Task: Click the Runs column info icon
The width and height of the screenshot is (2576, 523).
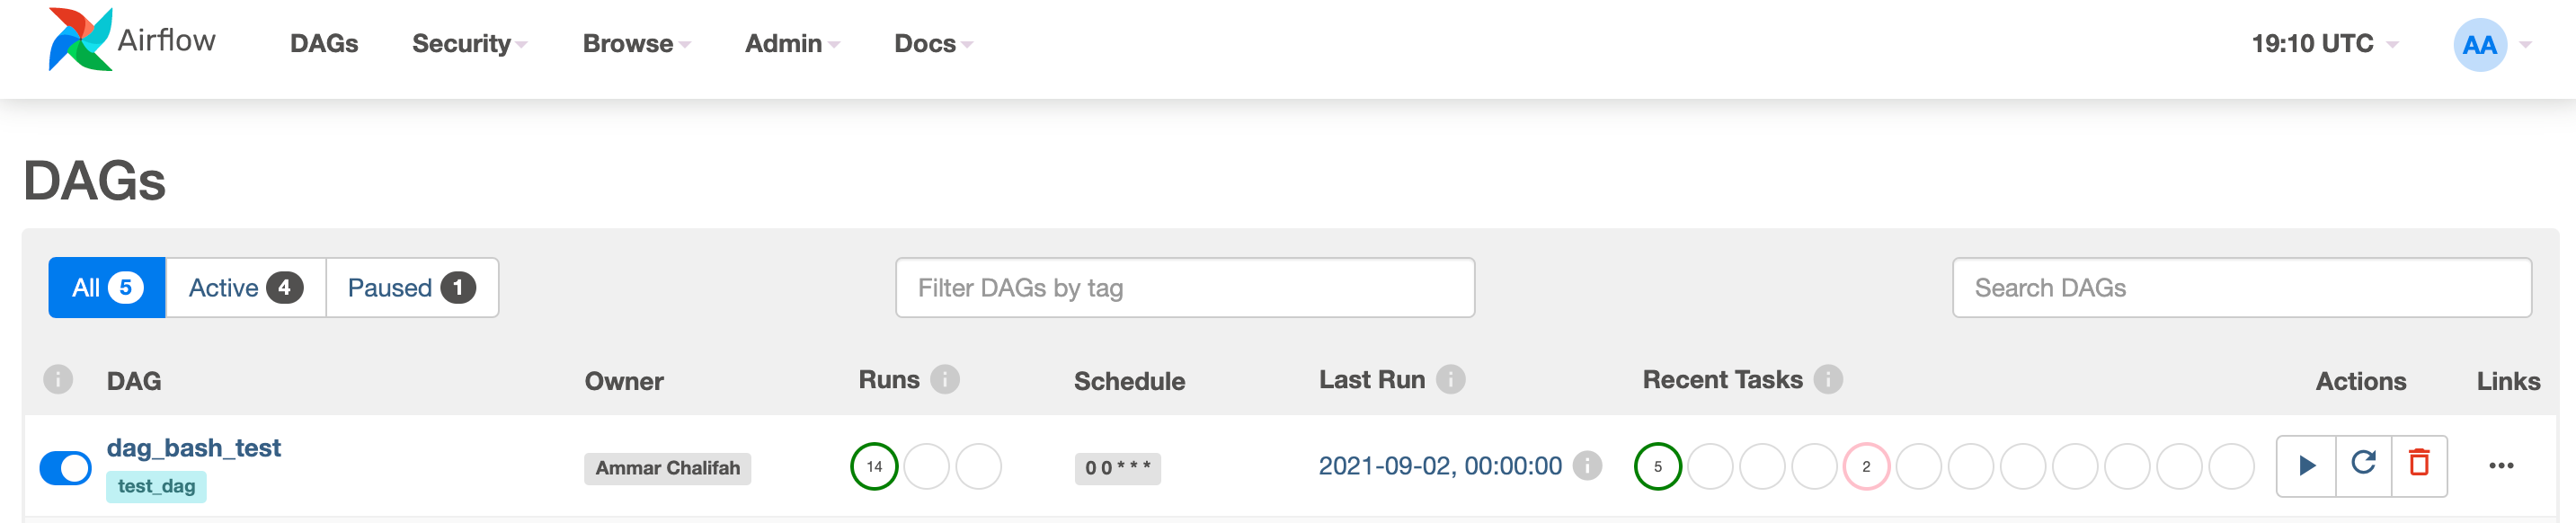Action: coord(944,380)
